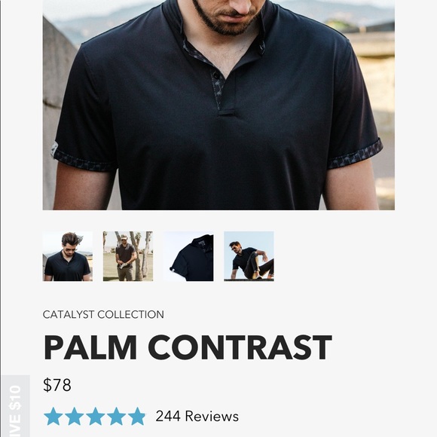Viewport: 437px width, 437px height.
Task: Select the fourth rating star
Action: (116, 416)
